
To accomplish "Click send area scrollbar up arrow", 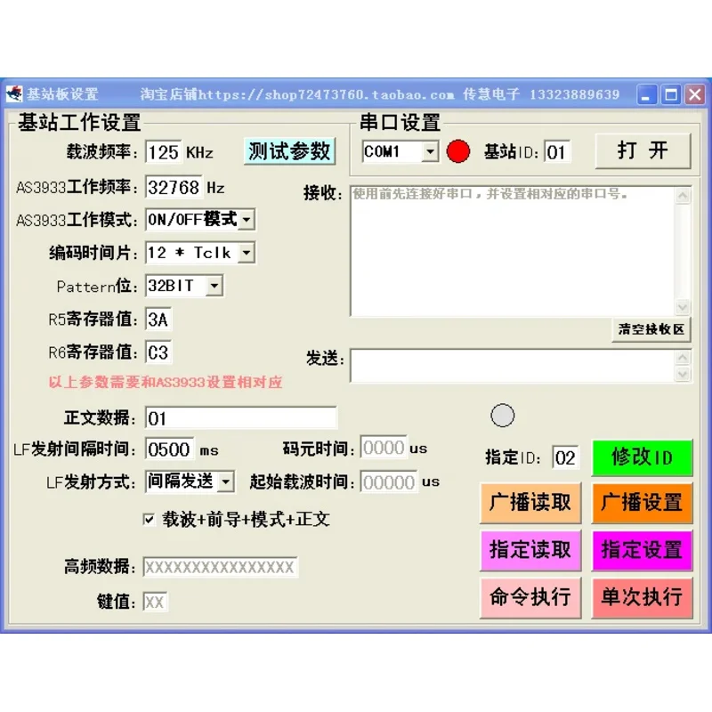I will click(683, 358).
